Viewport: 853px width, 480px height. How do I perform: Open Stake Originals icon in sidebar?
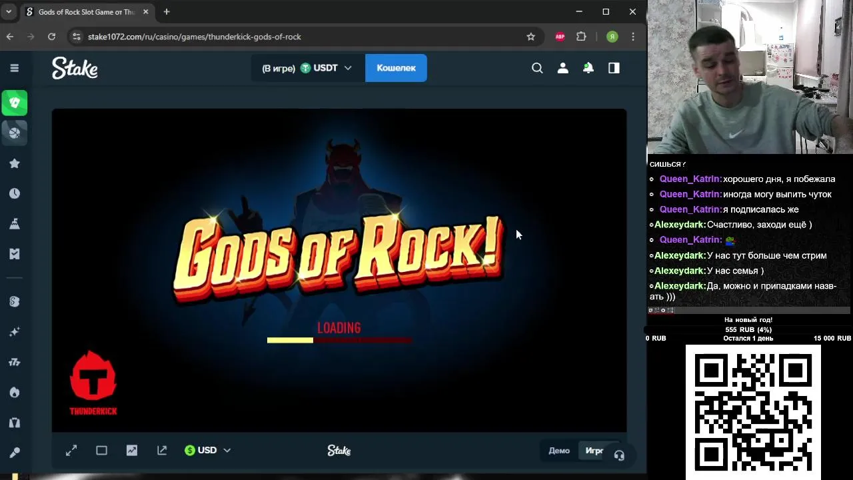pos(15,302)
